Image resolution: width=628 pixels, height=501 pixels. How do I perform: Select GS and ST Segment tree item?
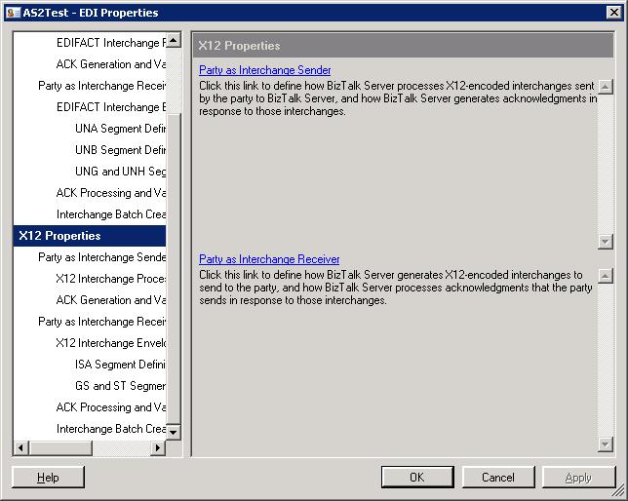pos(120,386)
